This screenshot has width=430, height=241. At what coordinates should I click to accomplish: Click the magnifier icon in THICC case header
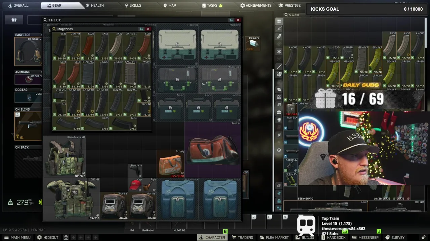pyautogui.click(x=46, y=20)
